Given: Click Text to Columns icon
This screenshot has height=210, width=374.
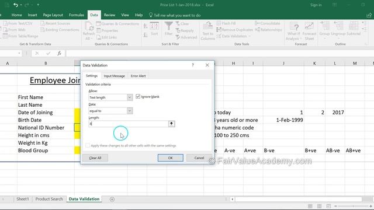Looking at the screenshot, I should click(208, 26).
